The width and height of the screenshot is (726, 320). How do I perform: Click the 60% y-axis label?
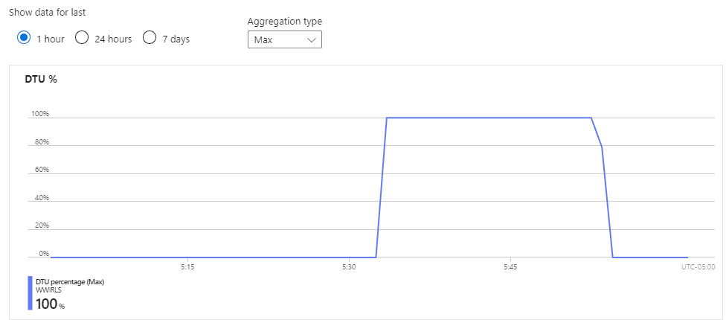pyautogui.click(x=42, y=170)
